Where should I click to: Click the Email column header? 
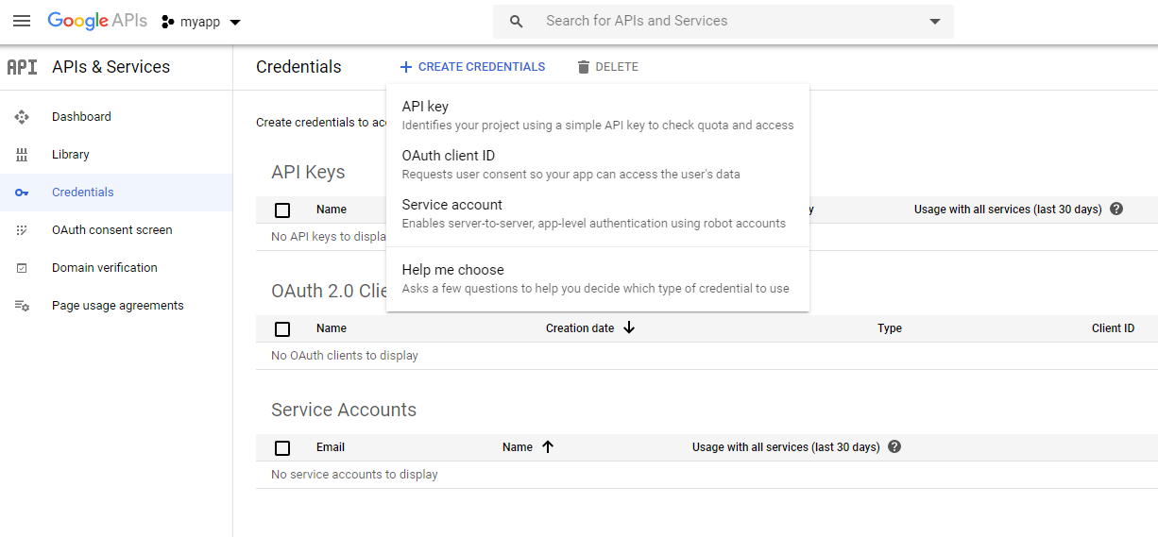[x=331, y=447]
